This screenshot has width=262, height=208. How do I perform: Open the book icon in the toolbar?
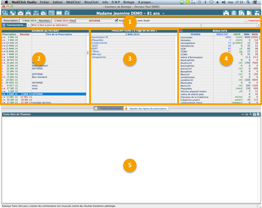coord(59,13)
